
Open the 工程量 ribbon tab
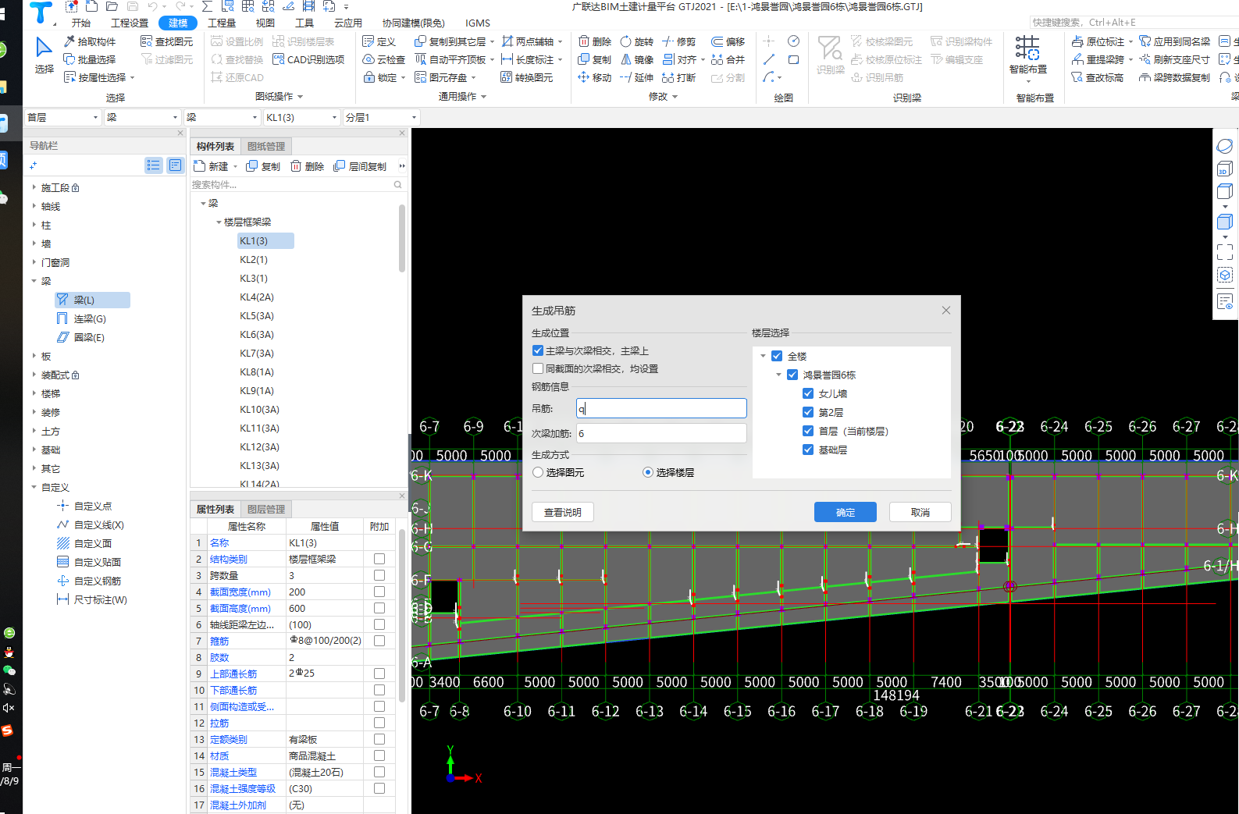(x=222, y=23)
